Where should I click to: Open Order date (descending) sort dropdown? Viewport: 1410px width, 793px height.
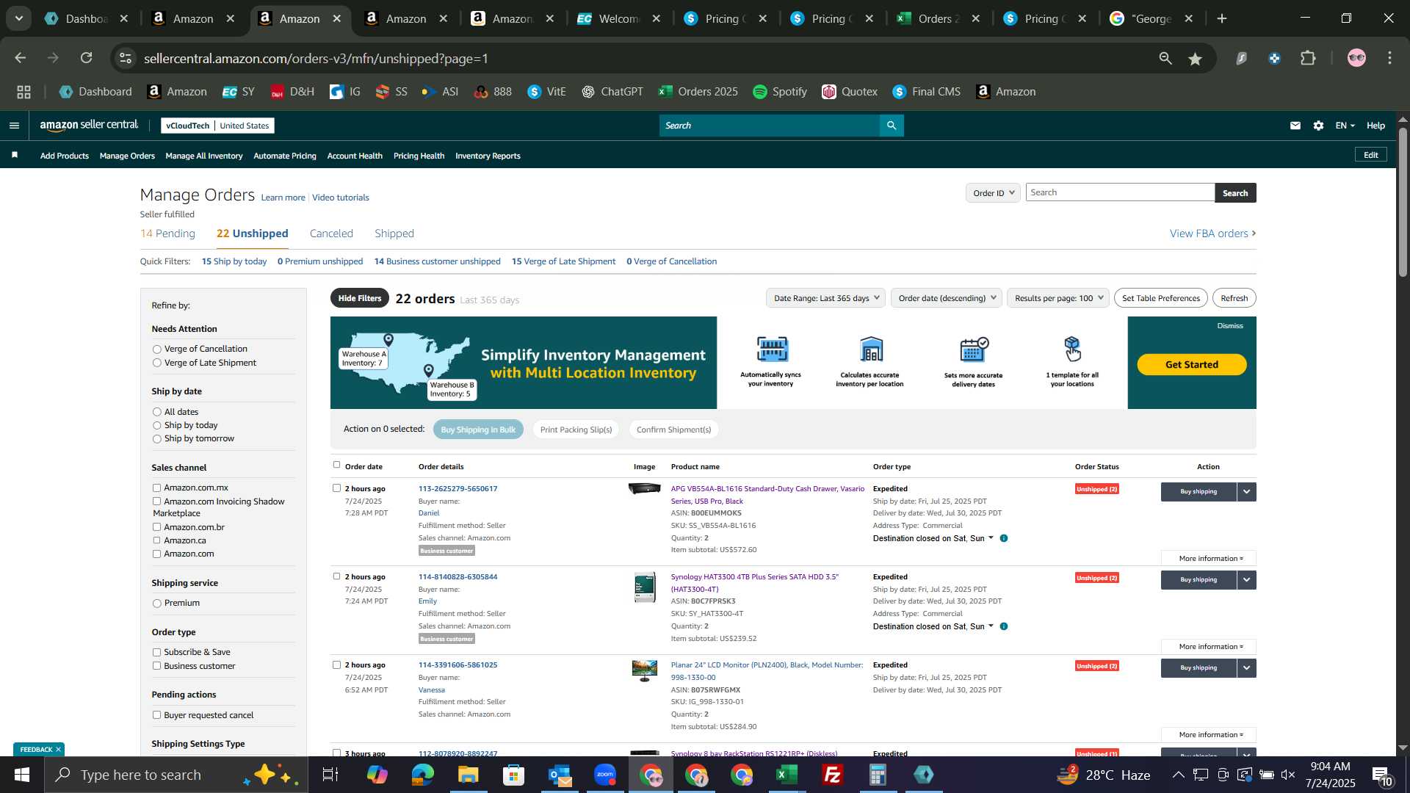click(947, 298)
